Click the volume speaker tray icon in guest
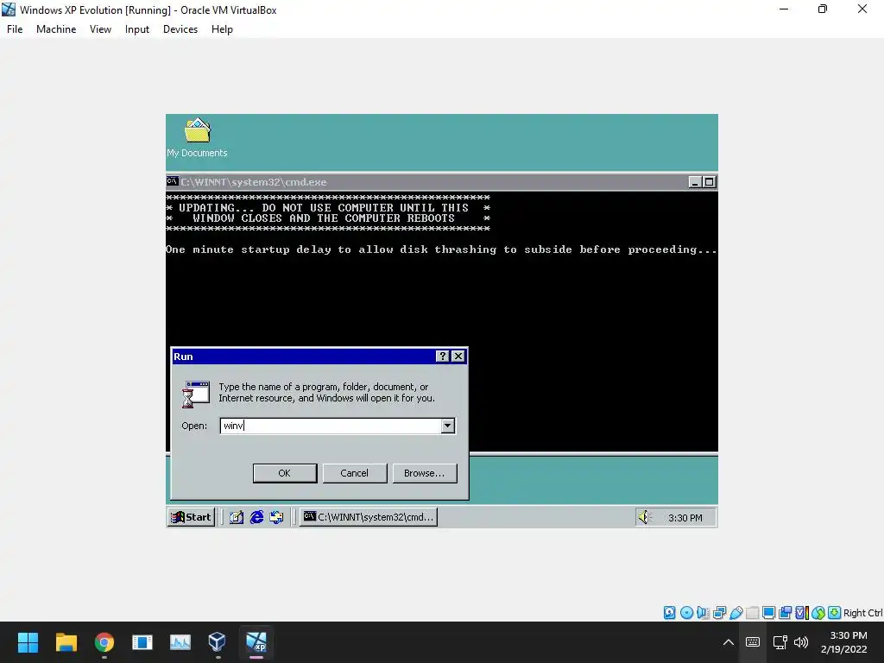The image size is (884, 663). click(644, 517)
